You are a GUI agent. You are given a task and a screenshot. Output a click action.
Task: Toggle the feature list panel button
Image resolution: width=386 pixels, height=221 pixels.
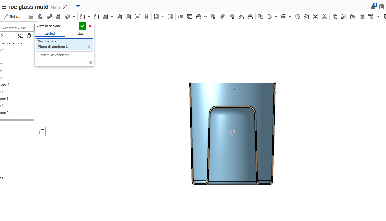click(x=41, y=131)
